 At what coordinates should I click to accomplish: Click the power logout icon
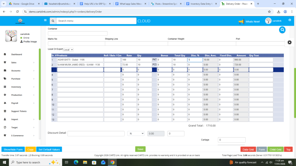click(290, 20)
